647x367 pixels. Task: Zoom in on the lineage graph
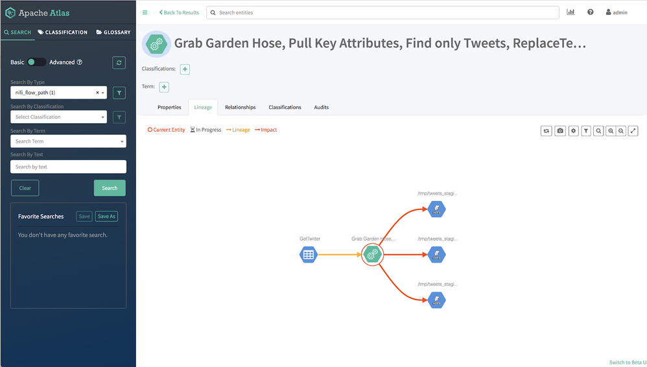(x=611, y=131)
